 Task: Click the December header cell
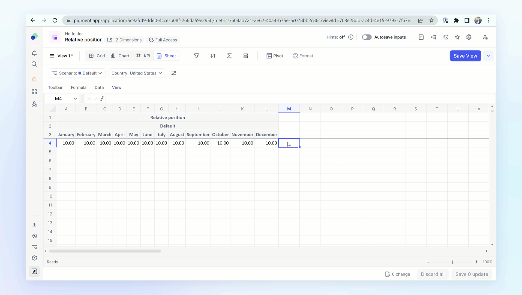point(266,135)
